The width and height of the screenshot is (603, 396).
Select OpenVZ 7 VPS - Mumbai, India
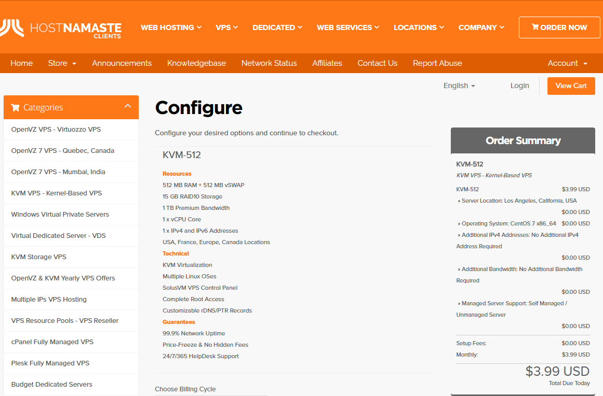pos(71,172)
